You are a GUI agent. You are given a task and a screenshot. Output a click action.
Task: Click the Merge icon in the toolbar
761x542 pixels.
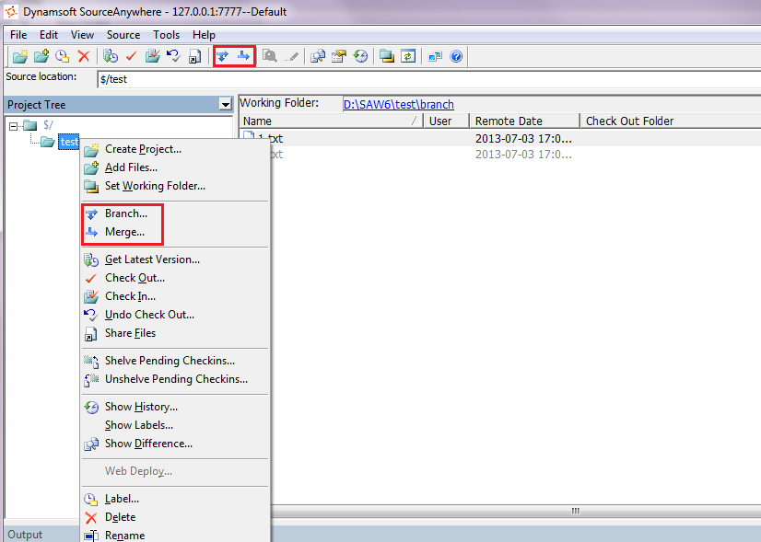pyautogui.click(x=243, y=56)
